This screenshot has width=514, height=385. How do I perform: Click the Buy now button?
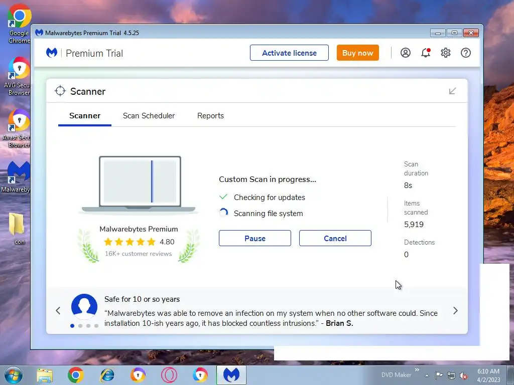[x=357, y=53]
